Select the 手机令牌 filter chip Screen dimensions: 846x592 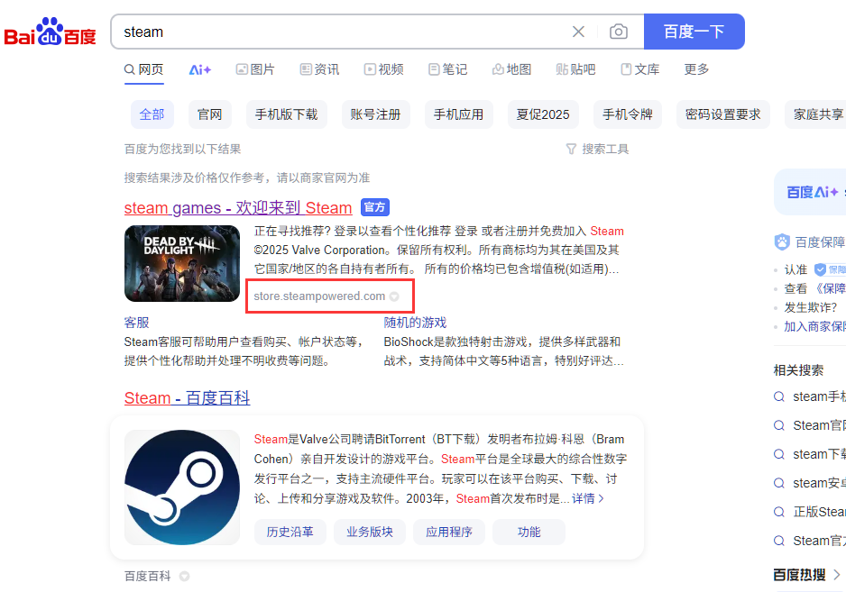pyautogui.click(x=628, y=114)
